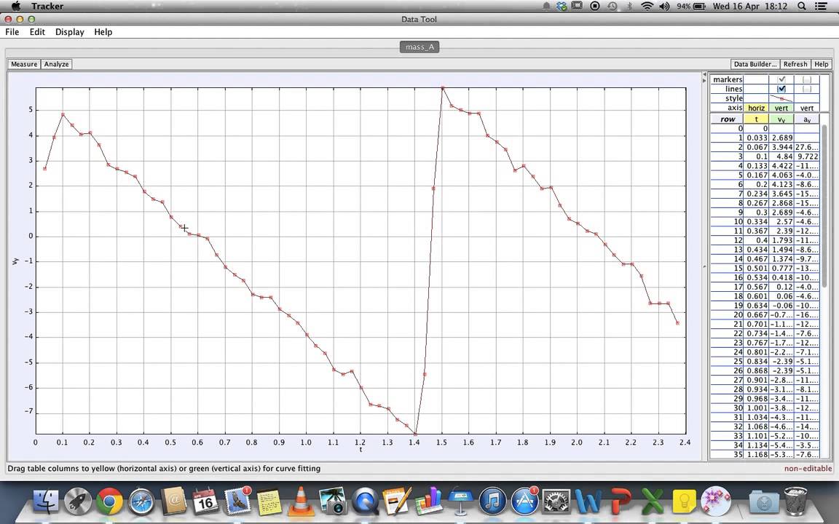
Task: Toggle the Analyze button
Action: tap(56, 64)
